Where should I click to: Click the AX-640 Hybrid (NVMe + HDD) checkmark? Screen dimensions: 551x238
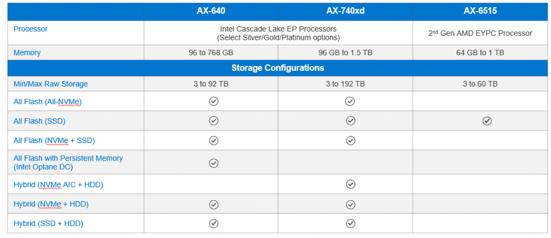(x=214, y=204)
